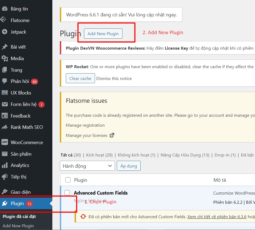Open the Manage registration link
This screenshot has height=230, width=255.
tap(85, 125)
